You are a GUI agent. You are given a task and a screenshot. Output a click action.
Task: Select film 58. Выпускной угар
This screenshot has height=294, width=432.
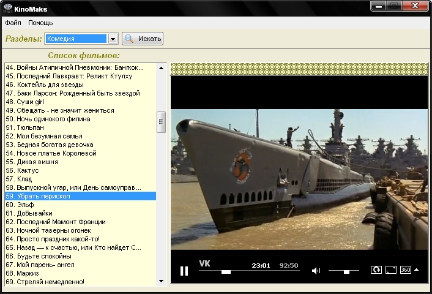point(80,187)
